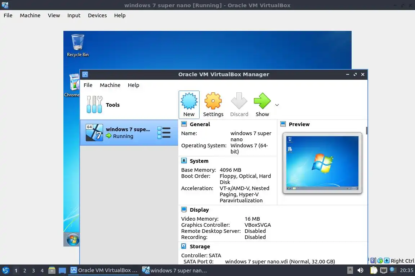The height and width of the screenshot is (276, 415).
Task: Select the Recycle Bin icon on guest desktop
Action: click(78, 45)
